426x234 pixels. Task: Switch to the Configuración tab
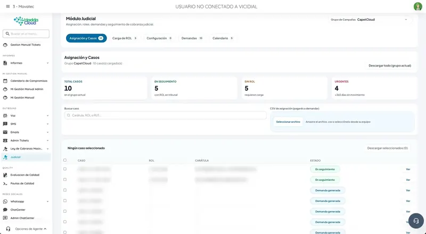[x=159, y=38]
